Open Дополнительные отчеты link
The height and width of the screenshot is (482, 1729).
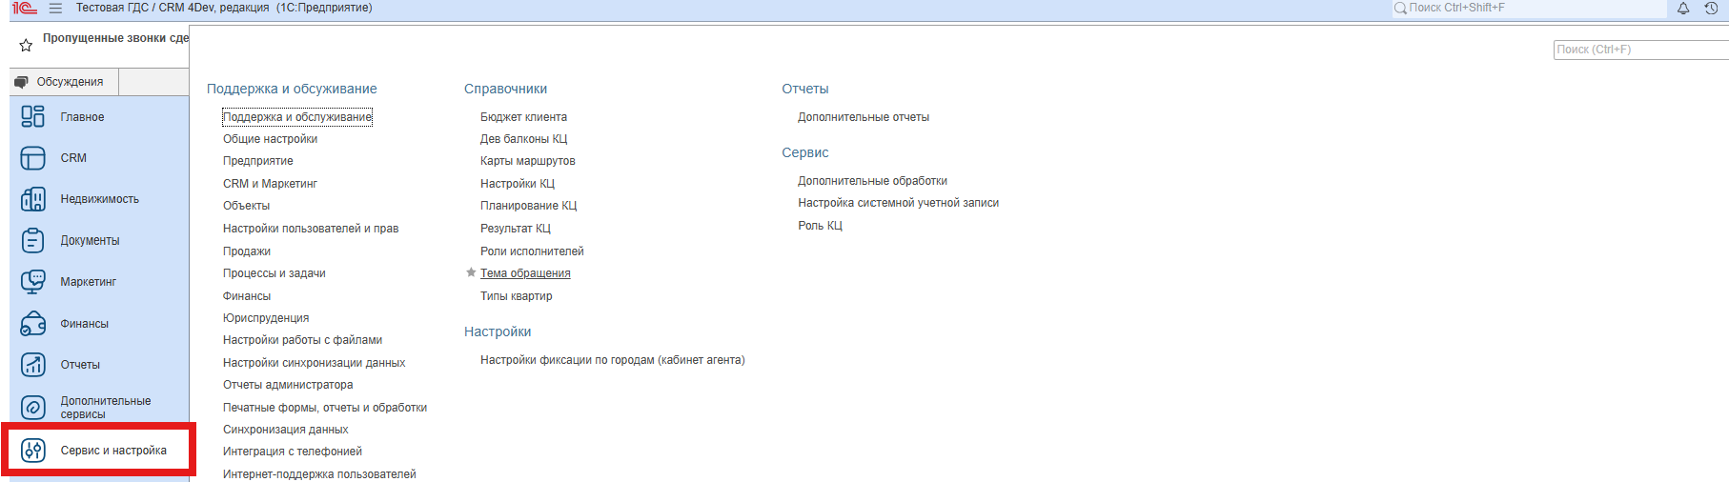point(863,117)
